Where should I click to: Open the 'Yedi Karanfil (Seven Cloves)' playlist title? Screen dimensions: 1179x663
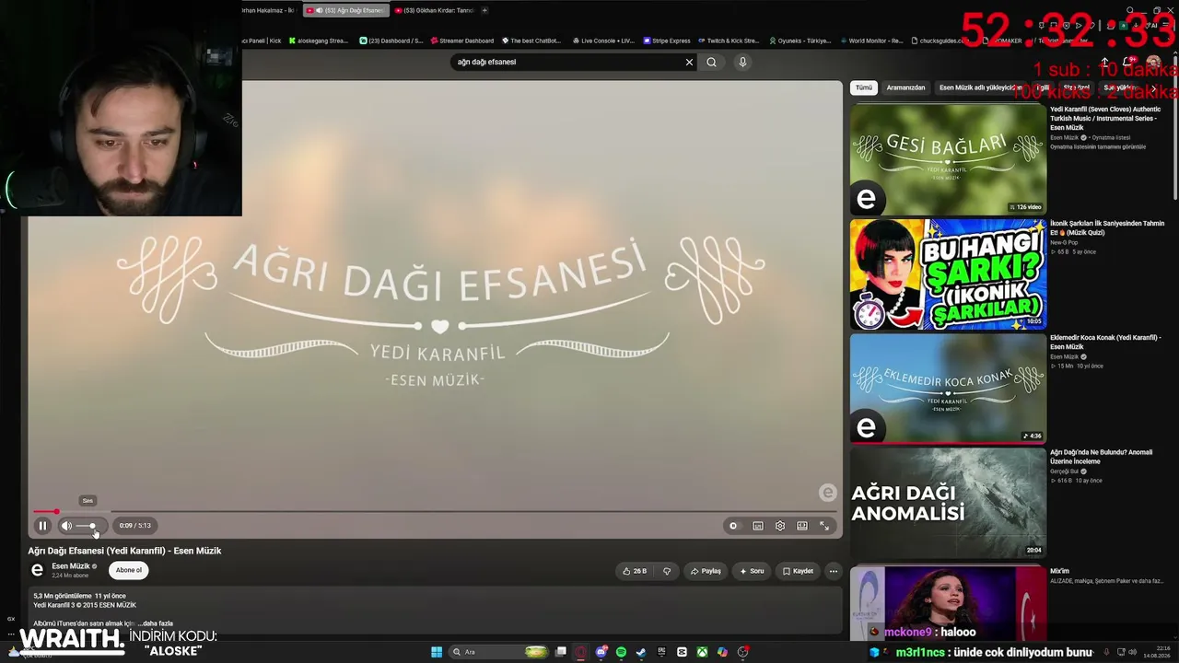(1105, 118)
